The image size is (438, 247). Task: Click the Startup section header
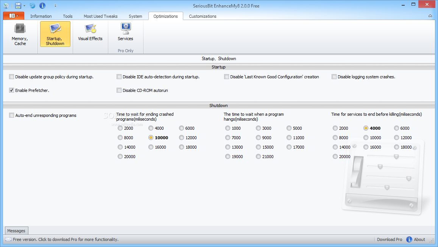pyautogui.click(x=218, y=67)
